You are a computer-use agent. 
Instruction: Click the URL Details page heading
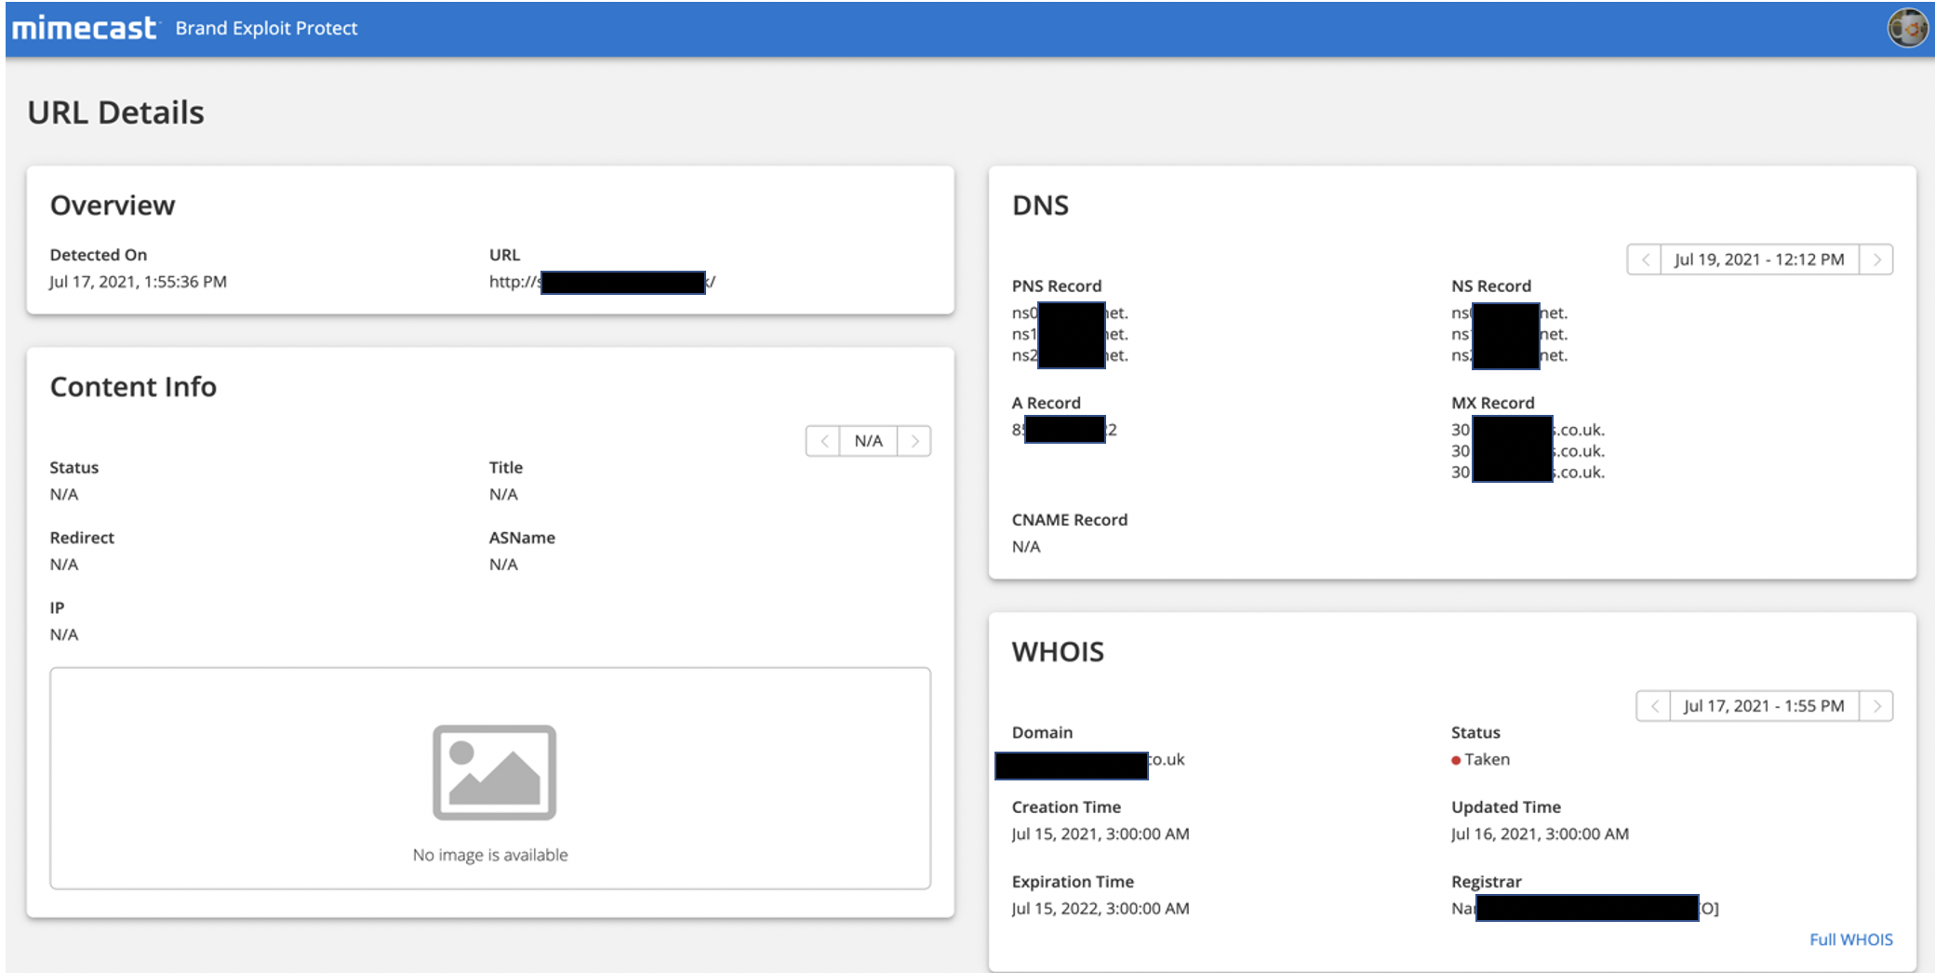115,113
